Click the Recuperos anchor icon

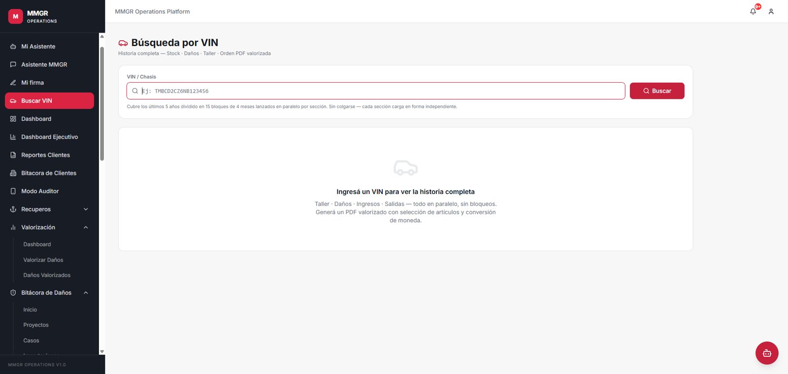13,209
